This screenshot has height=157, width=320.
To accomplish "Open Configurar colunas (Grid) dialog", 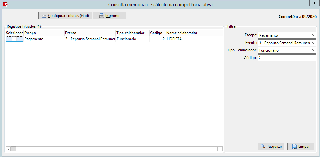I will pos(65,16).
